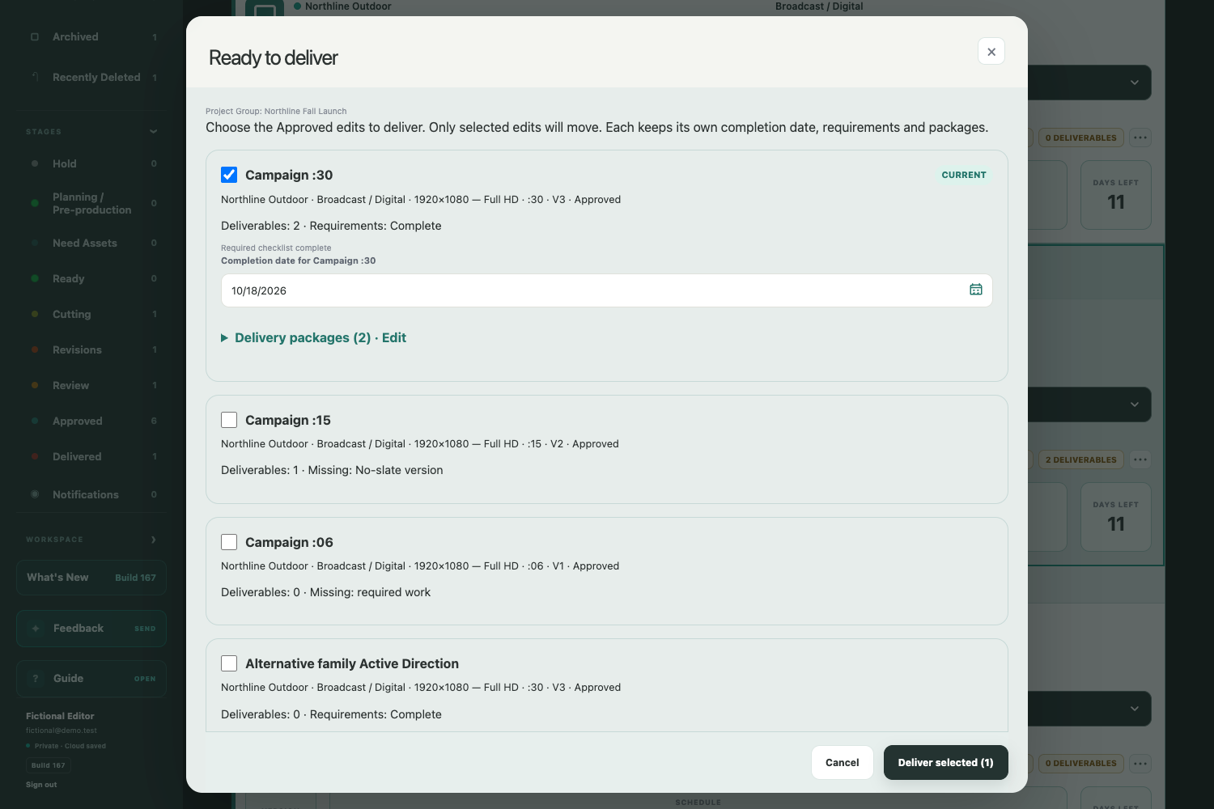Select the Delivered stage
Screen dimensions: 1214x809
(x=91, y=456)
